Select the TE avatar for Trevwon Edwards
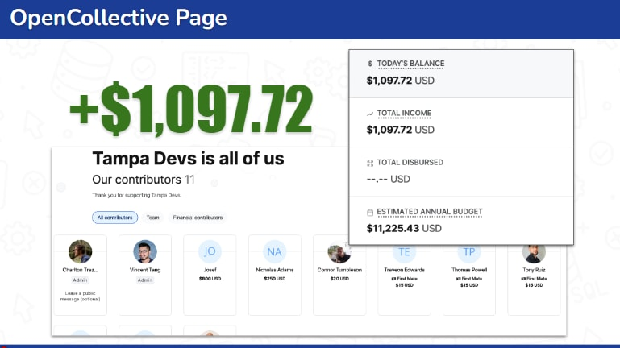 point(404,252)
